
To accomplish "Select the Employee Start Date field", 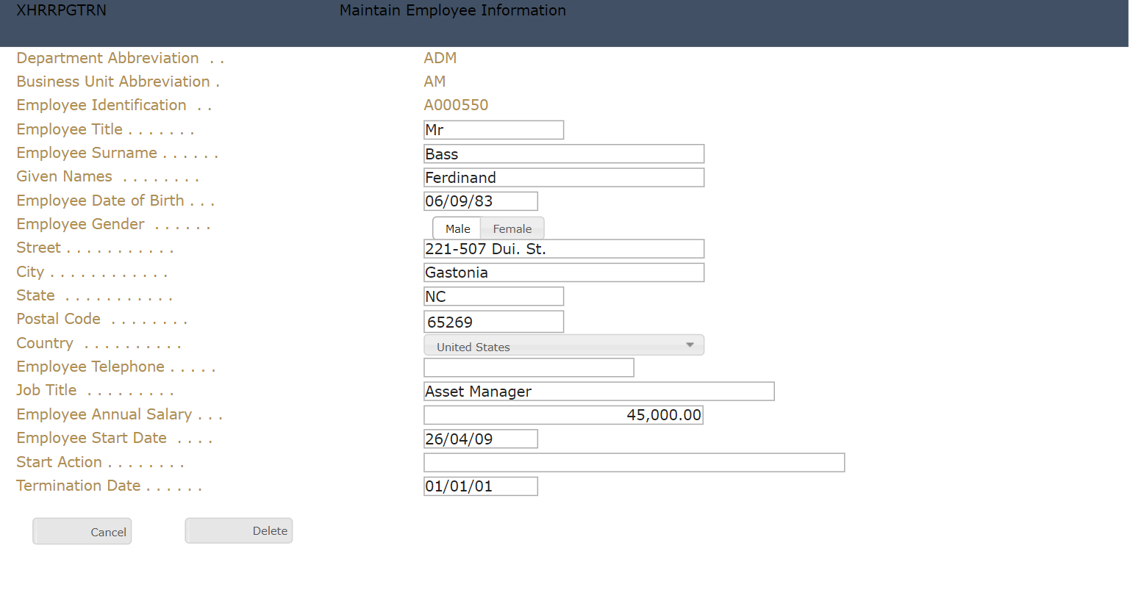I will (480, 439).
